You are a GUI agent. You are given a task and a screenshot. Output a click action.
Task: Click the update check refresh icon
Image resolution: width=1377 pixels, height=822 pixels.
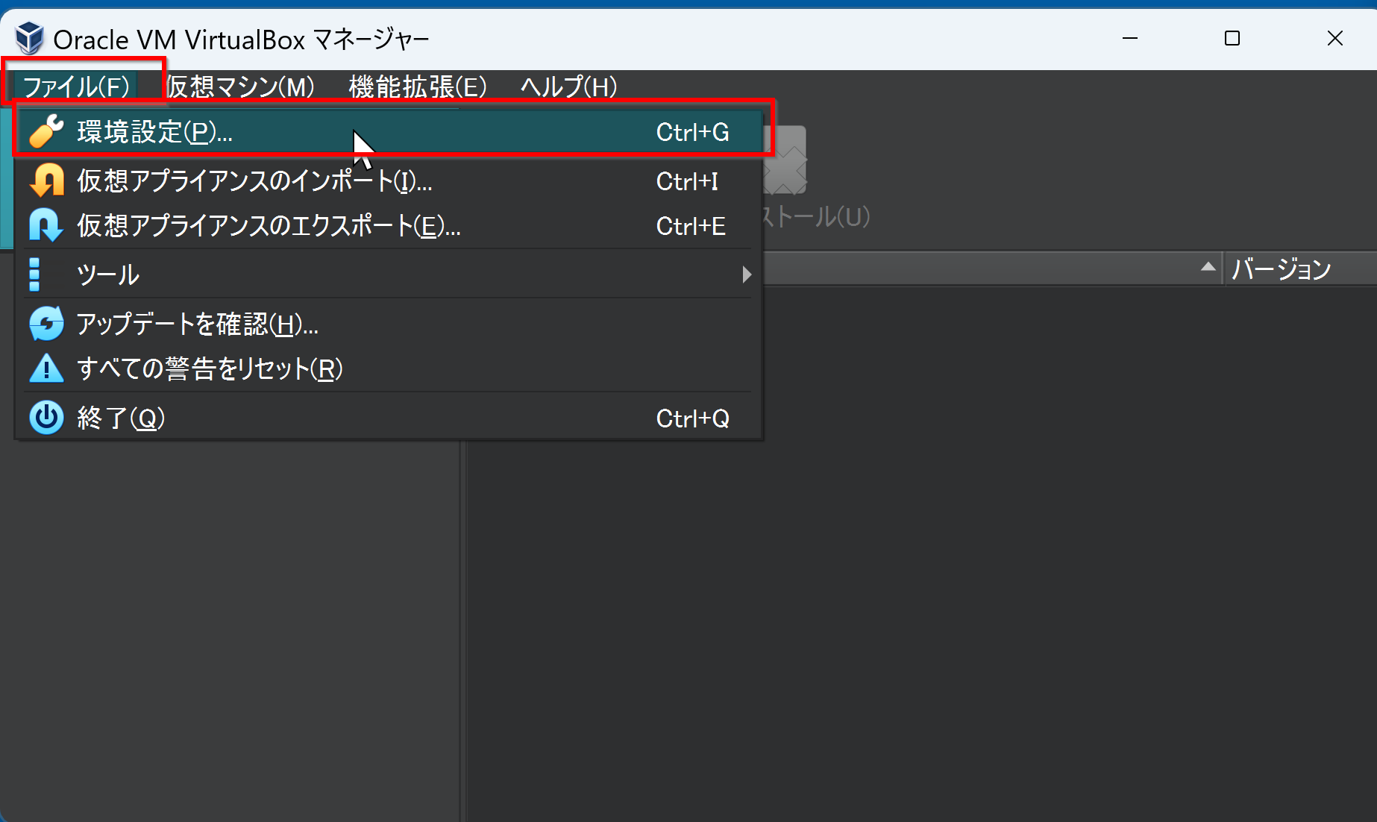click(x=46, y=324)
